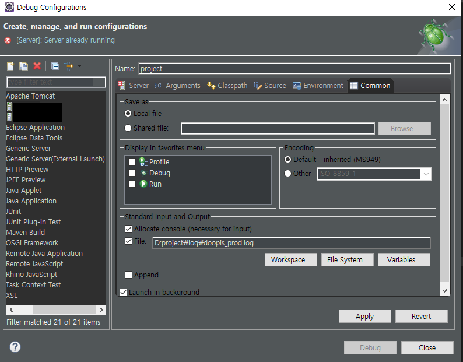Apply the configuration changes
This screenshot has height=362, width=463.
(364, 316)
